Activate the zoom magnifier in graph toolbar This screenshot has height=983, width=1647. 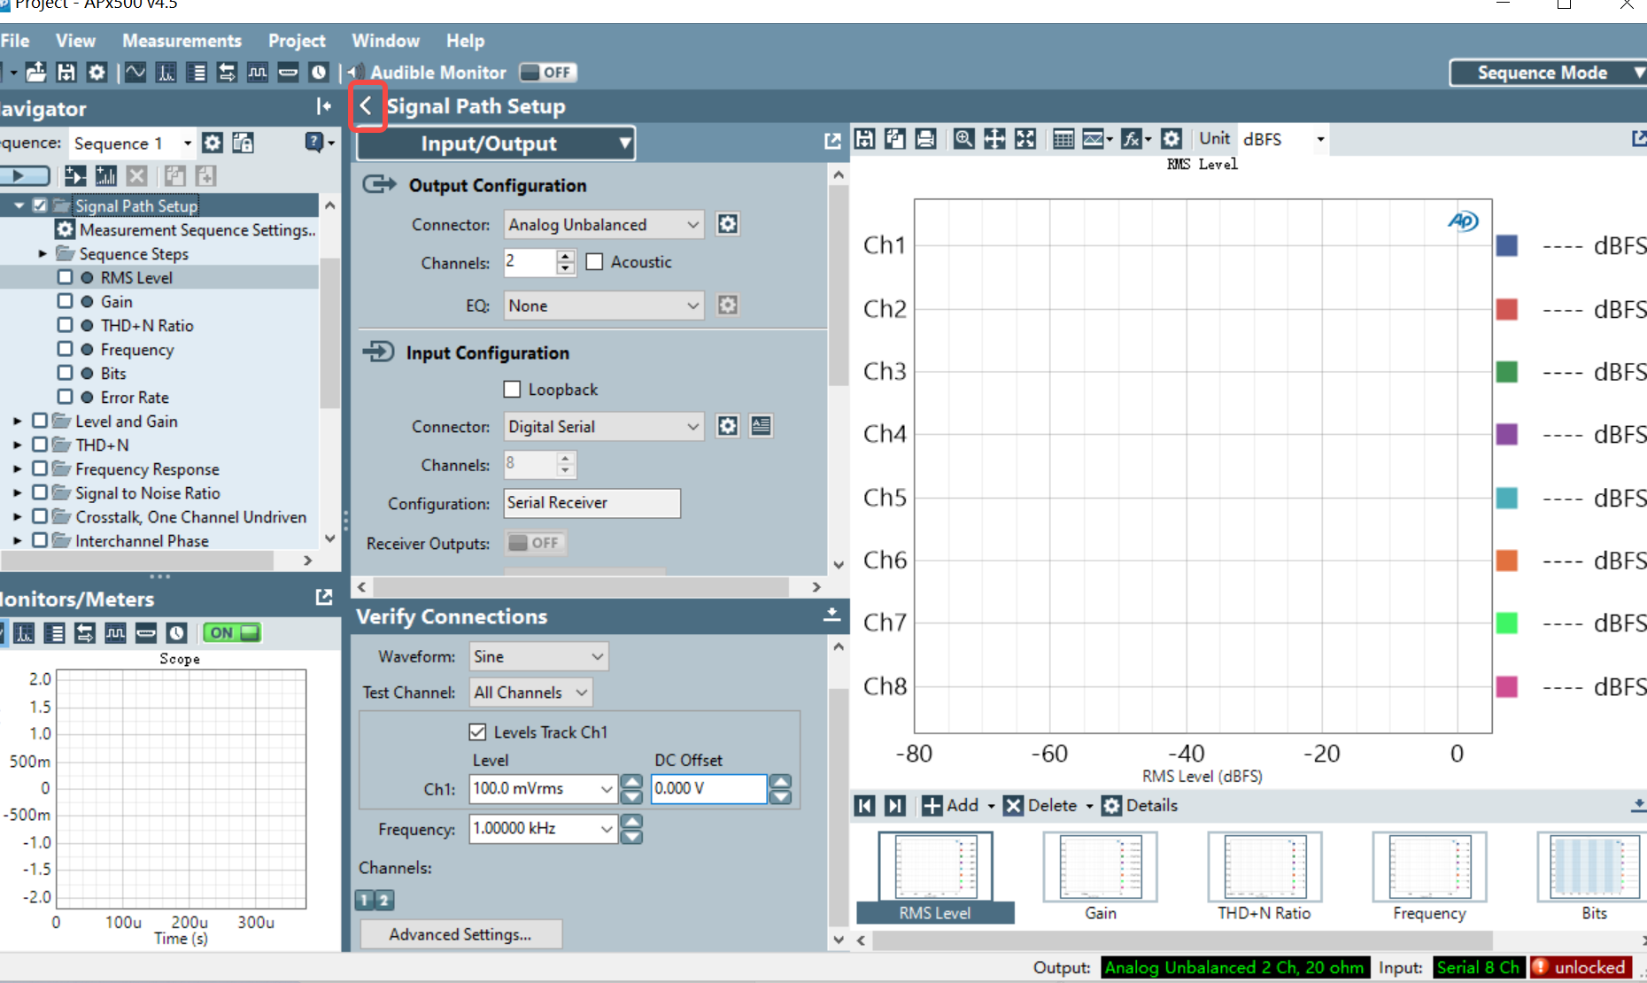tap(964, 139)
